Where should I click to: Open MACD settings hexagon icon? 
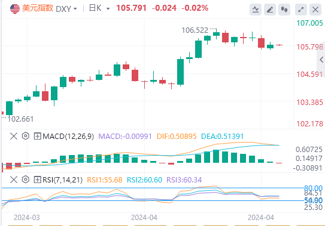(x=26, y=136)
